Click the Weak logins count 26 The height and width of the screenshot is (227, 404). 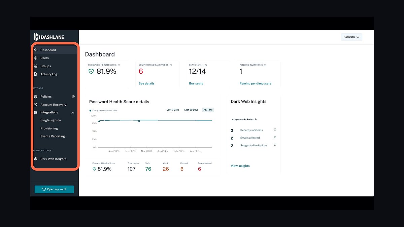(x=166, y=169)
